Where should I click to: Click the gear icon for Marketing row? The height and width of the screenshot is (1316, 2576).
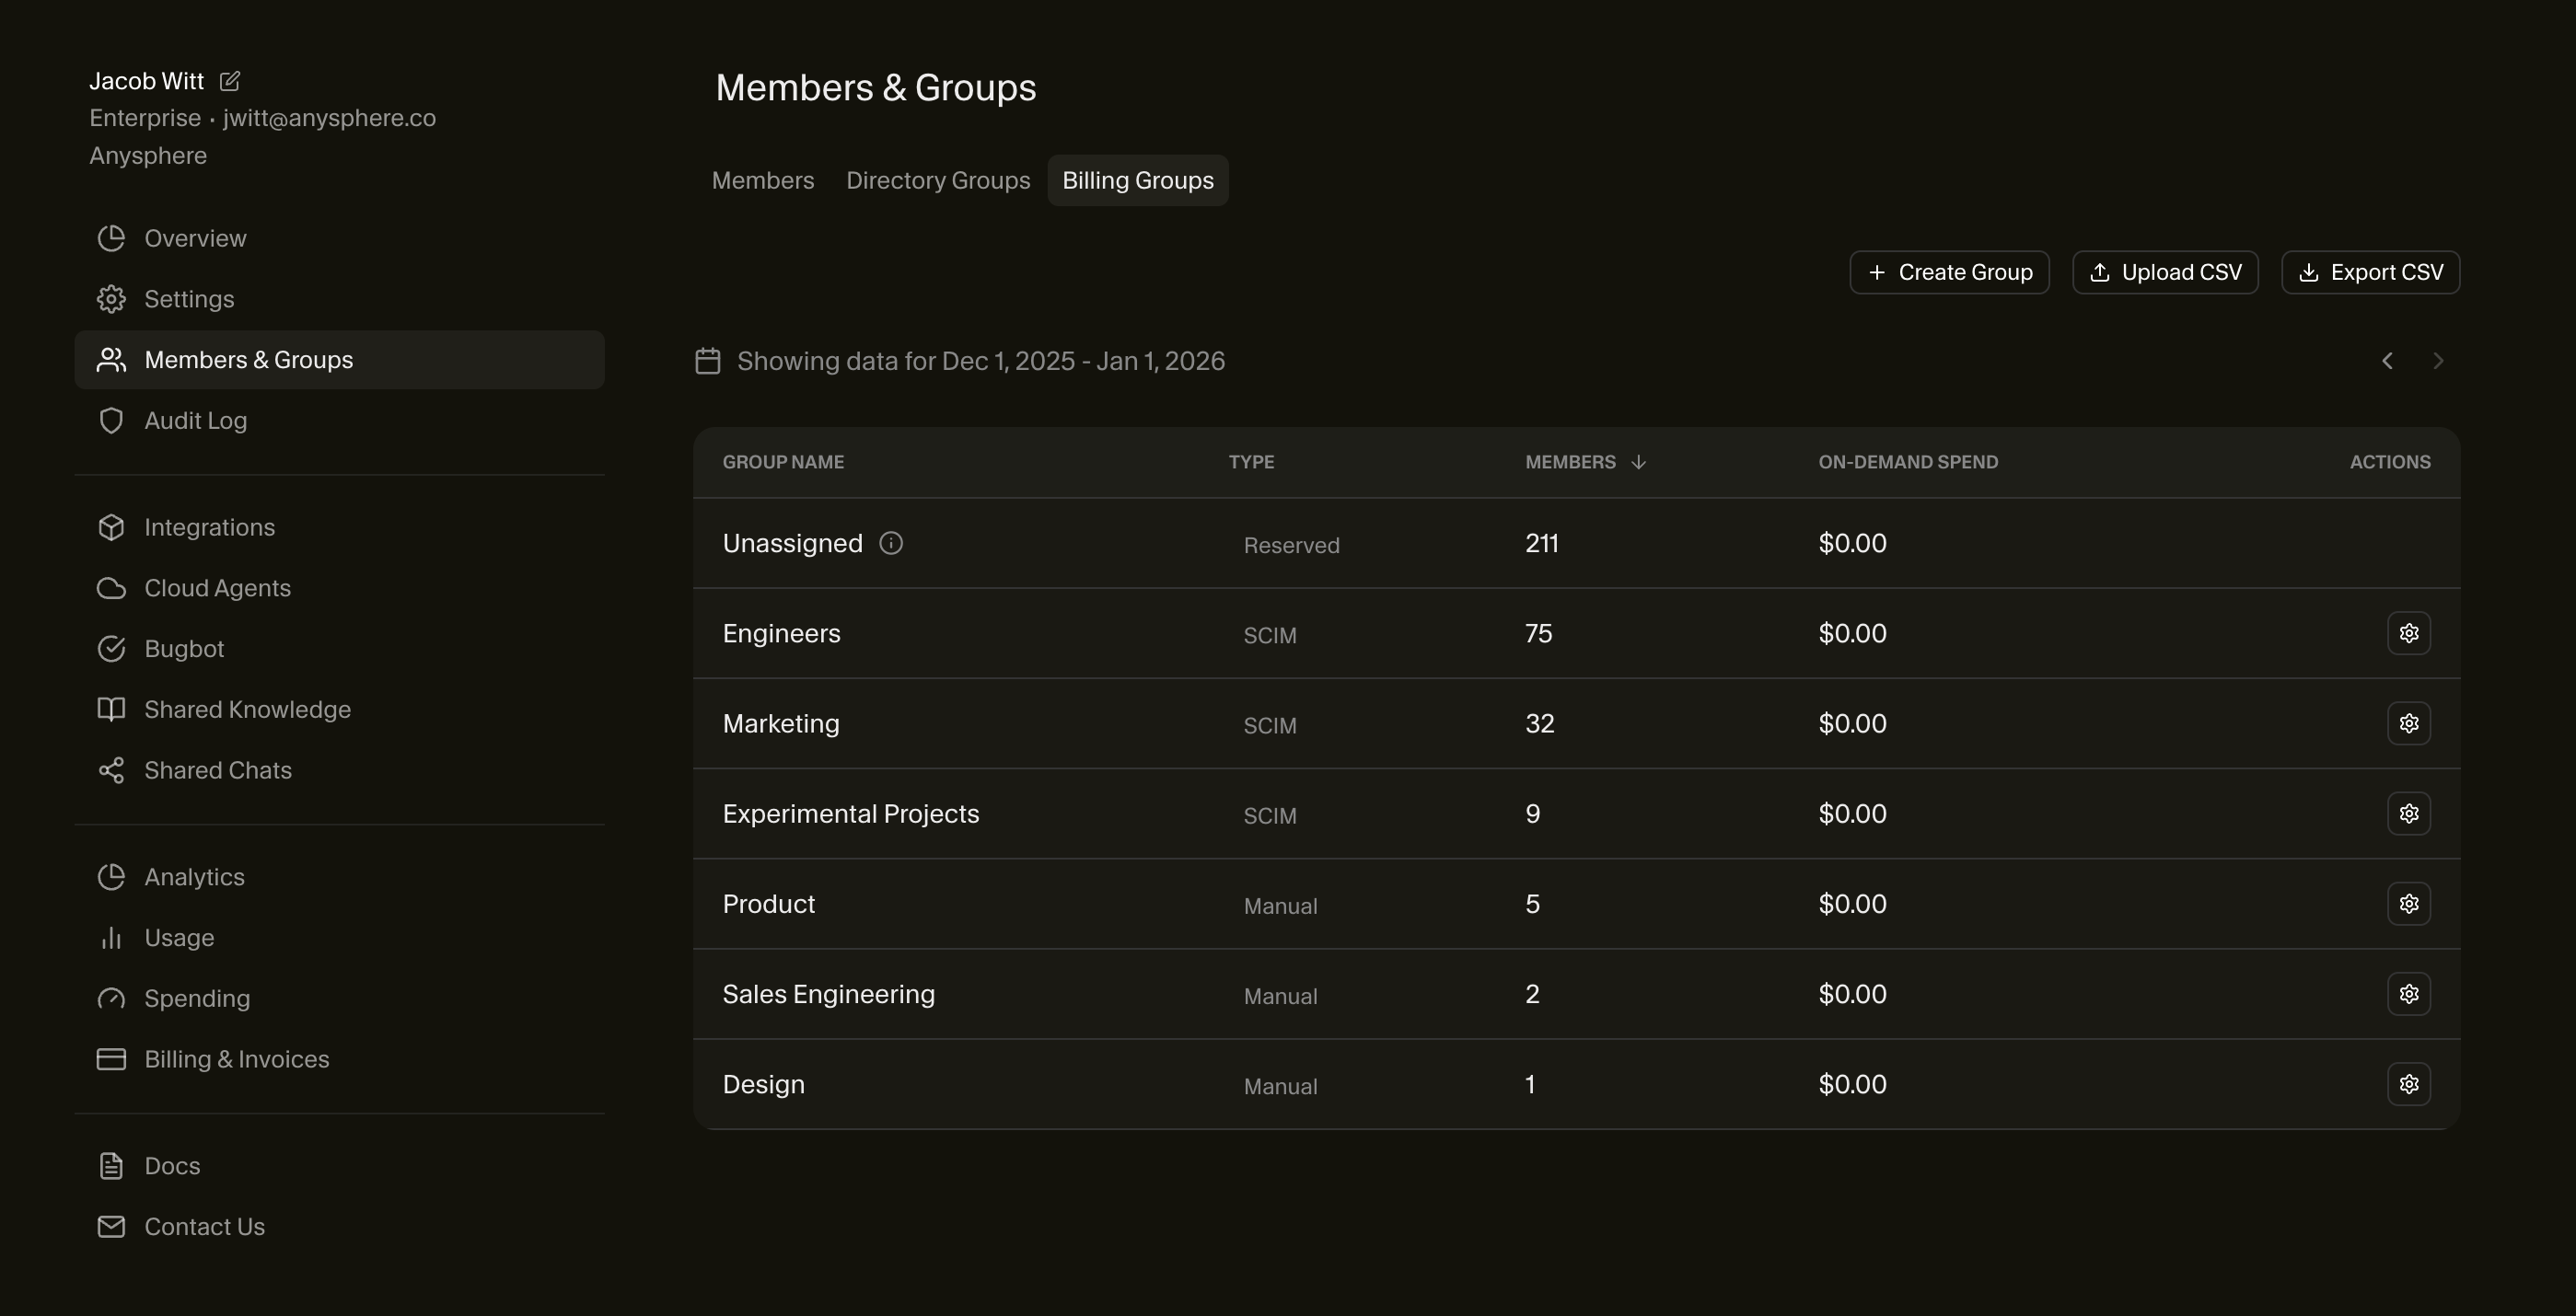coord(2408,723)
